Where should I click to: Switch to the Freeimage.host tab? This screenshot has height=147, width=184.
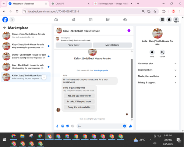(x=113, y=4)
